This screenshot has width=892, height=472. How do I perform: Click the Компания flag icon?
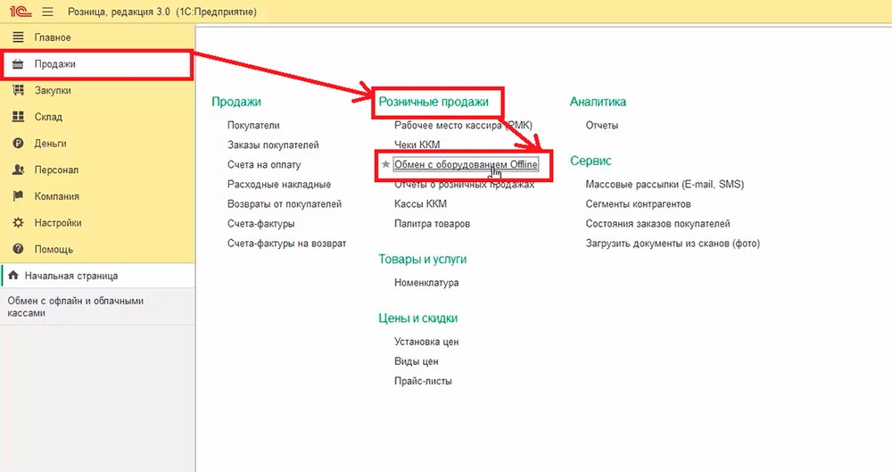tap(17, 196)
